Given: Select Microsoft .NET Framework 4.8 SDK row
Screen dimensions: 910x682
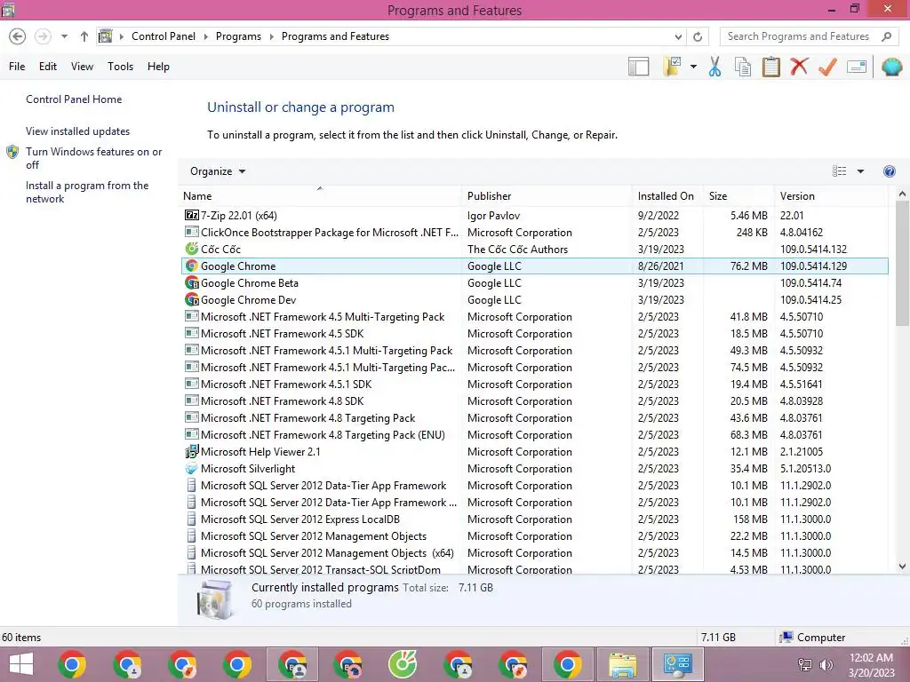Looking at the screenshot, I should pyautogui.click(x=534, y=401).
